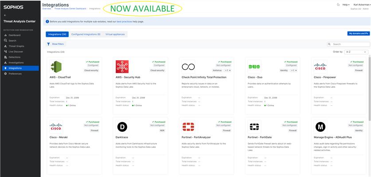Open Cisco - Firepower card title
The width and height of the screenshot is (371, 177).
click(325, 77)
